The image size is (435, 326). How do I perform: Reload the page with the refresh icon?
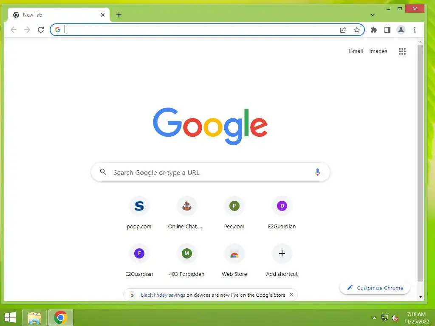pos(41,30)
